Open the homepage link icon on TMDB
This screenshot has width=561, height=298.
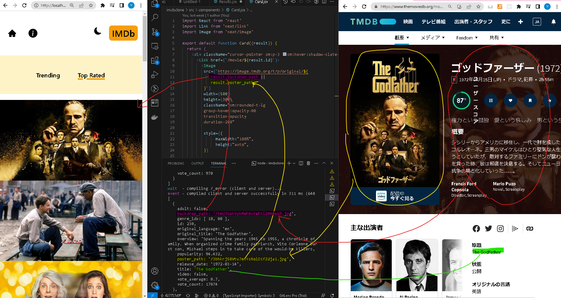(530, 229)
